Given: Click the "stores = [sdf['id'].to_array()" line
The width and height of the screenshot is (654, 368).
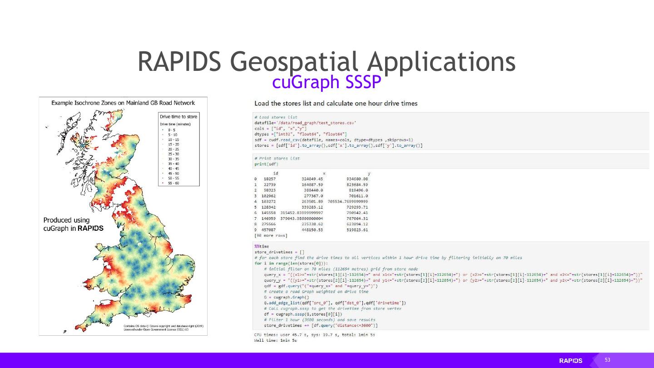Looking at the screenshot, I should pyautogui.click(x=338, y=145).
